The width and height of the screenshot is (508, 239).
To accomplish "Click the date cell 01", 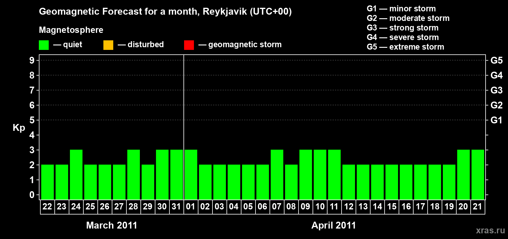I will [191, 207].
